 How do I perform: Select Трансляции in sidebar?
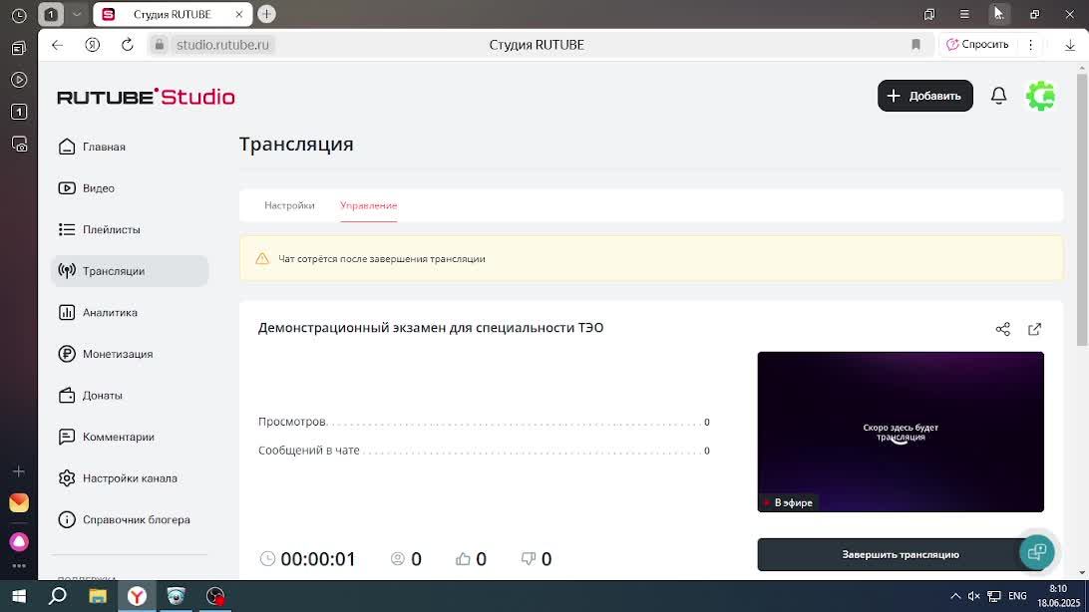[x=130, y=270]
